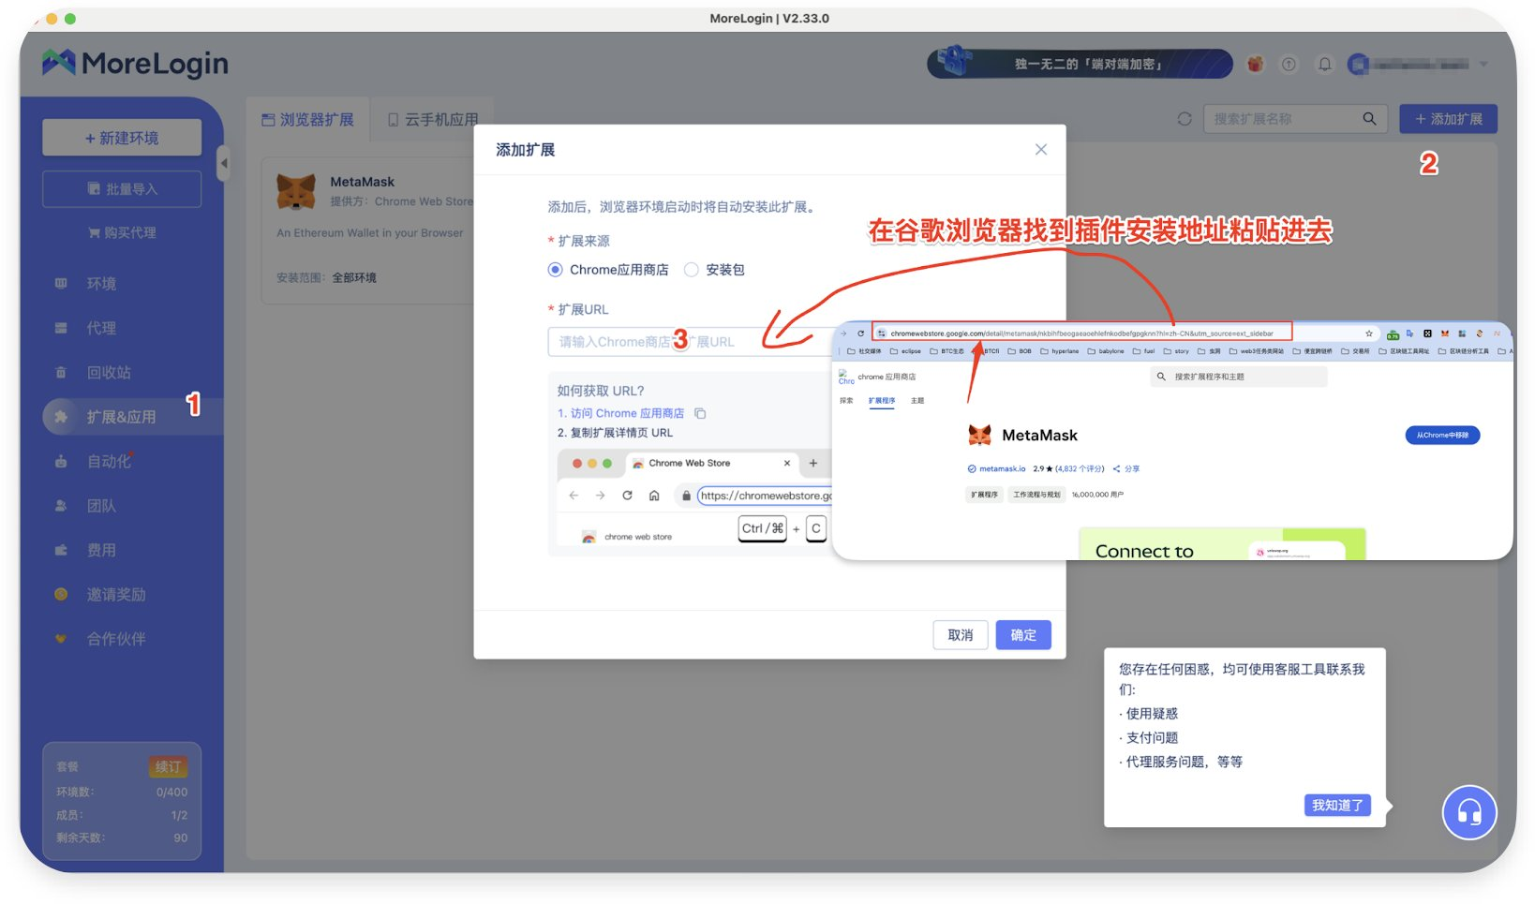
Task: Click the 添加扩展 button
Action: (1448, 119)
